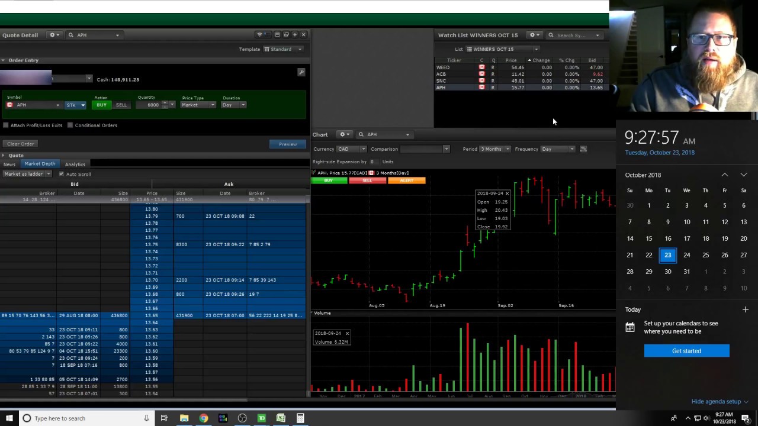Click the red SELL button on chart
758x426 pixels.
368,180
